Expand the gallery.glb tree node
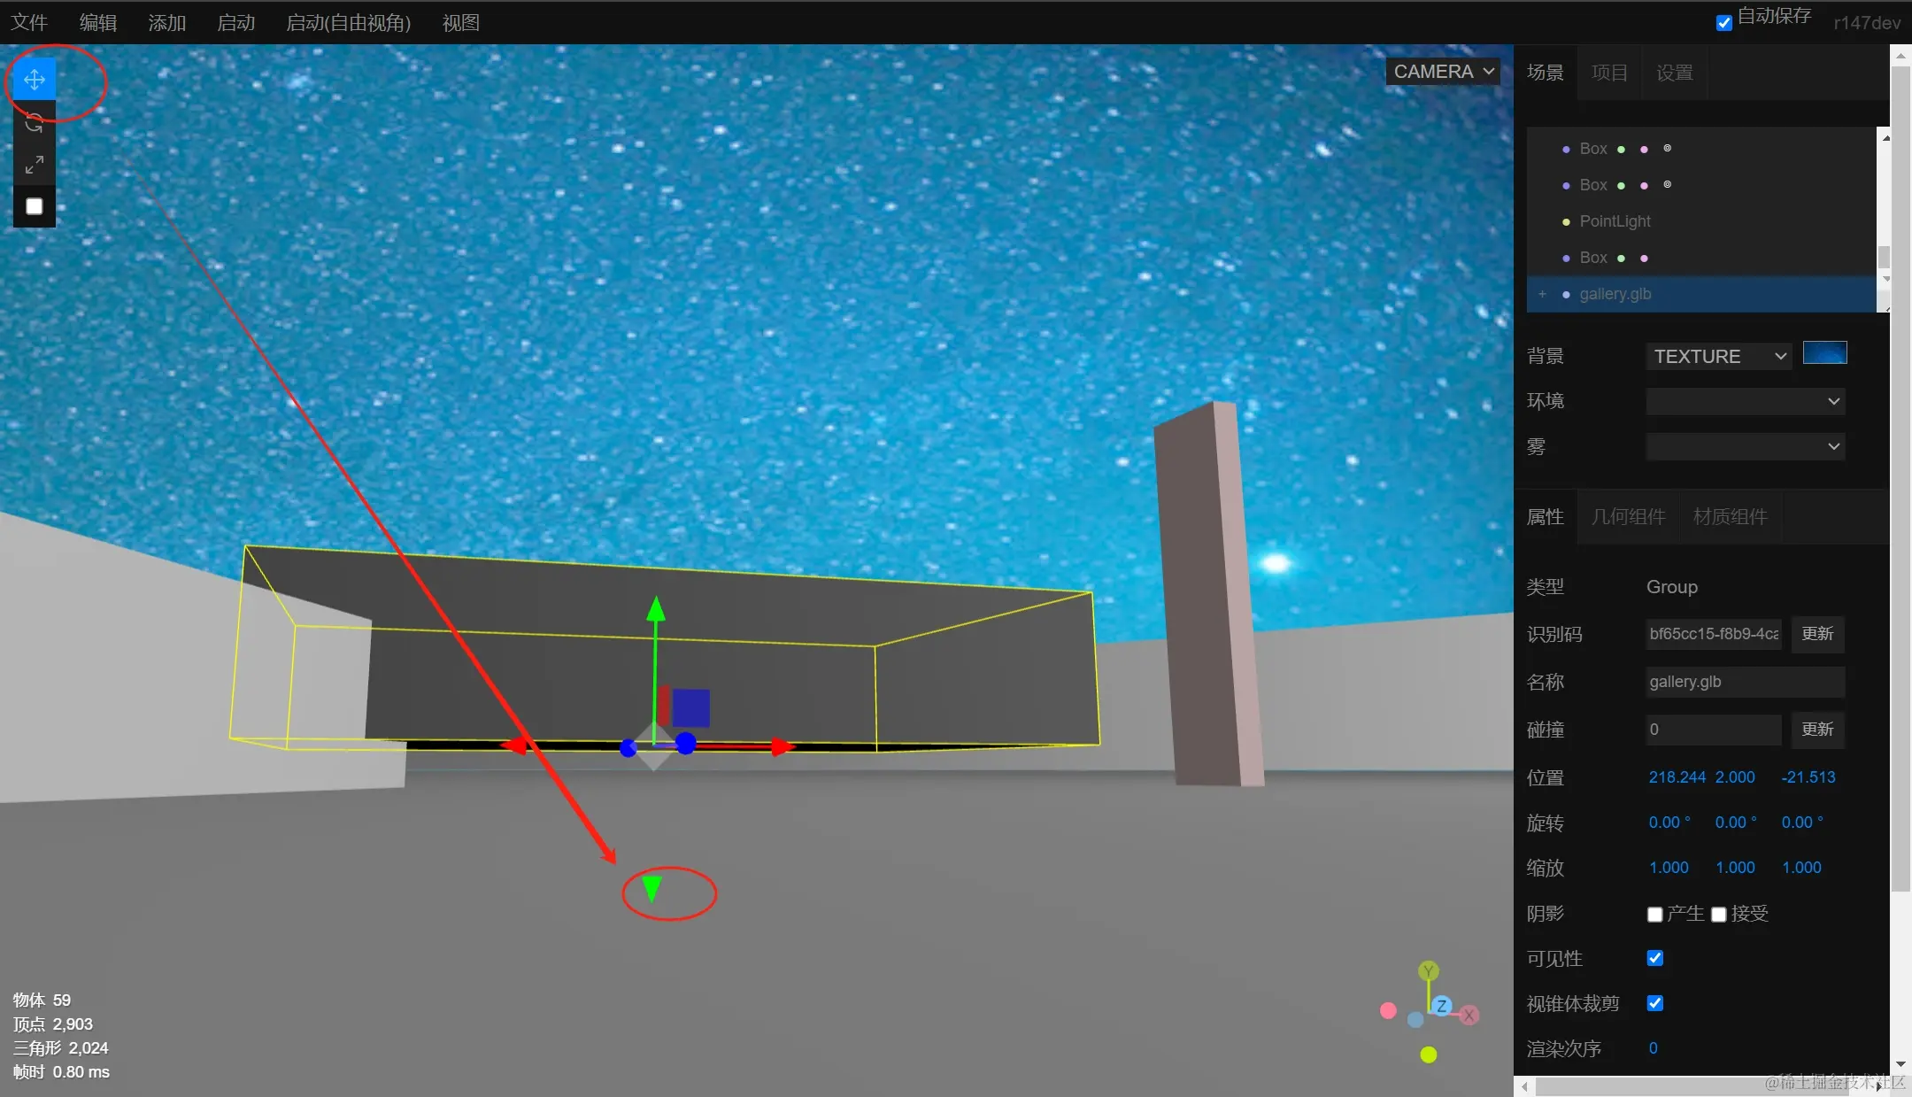The width and height of the screenshot is (1912, 1097). (x=1542, y=294)
